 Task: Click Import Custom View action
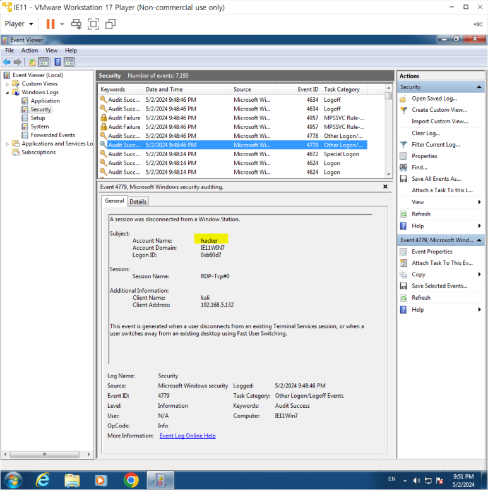pyautogui.click(x=439, y=121)
